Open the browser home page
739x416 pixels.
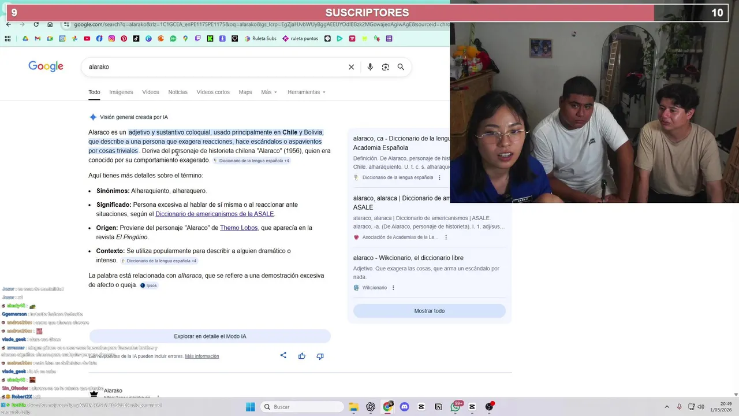coord(50,24)
